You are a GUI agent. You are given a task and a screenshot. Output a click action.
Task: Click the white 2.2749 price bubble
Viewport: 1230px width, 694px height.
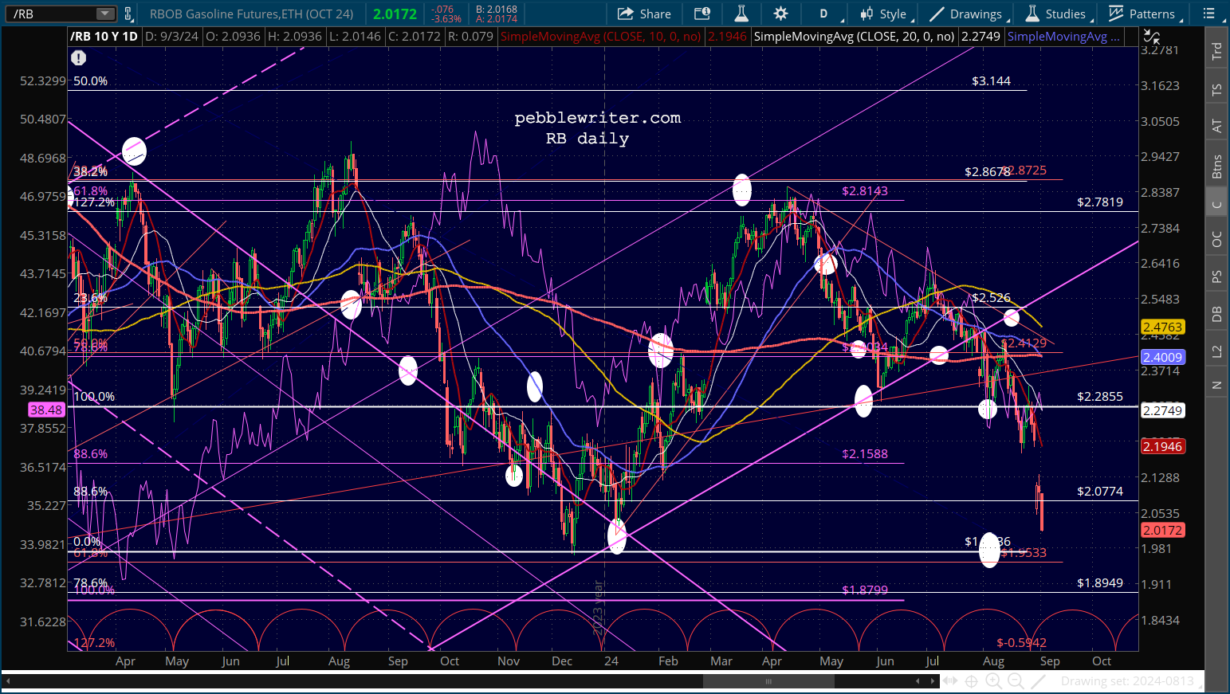[1162, 410]
